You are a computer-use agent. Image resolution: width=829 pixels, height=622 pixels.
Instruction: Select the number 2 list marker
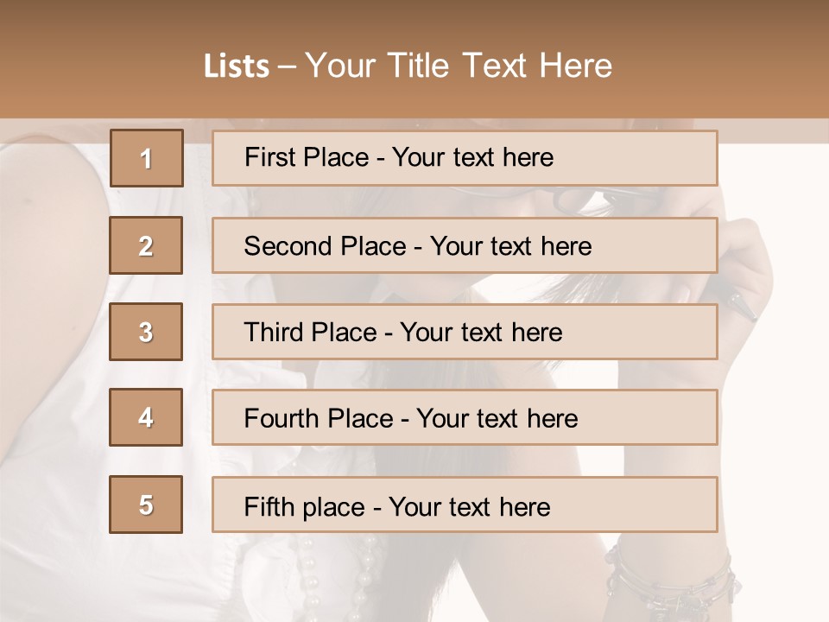(x=146, y=245)
